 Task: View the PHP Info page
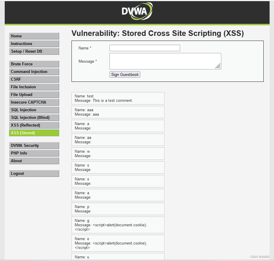[x=34, y=153]
